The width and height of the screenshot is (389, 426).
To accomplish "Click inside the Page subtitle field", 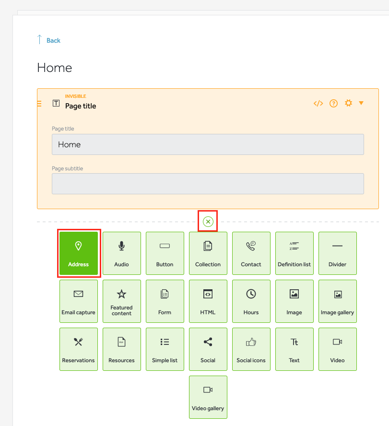I will click(208, 184).
